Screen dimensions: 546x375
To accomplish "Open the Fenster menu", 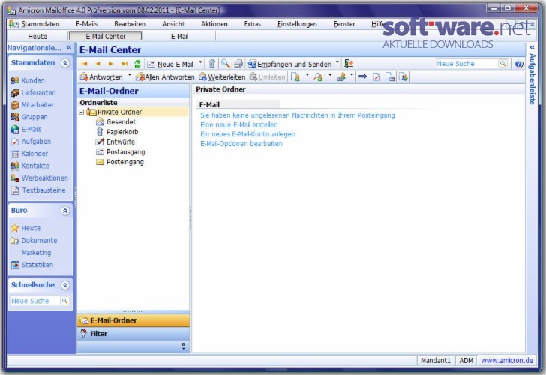I will (344, 24).
